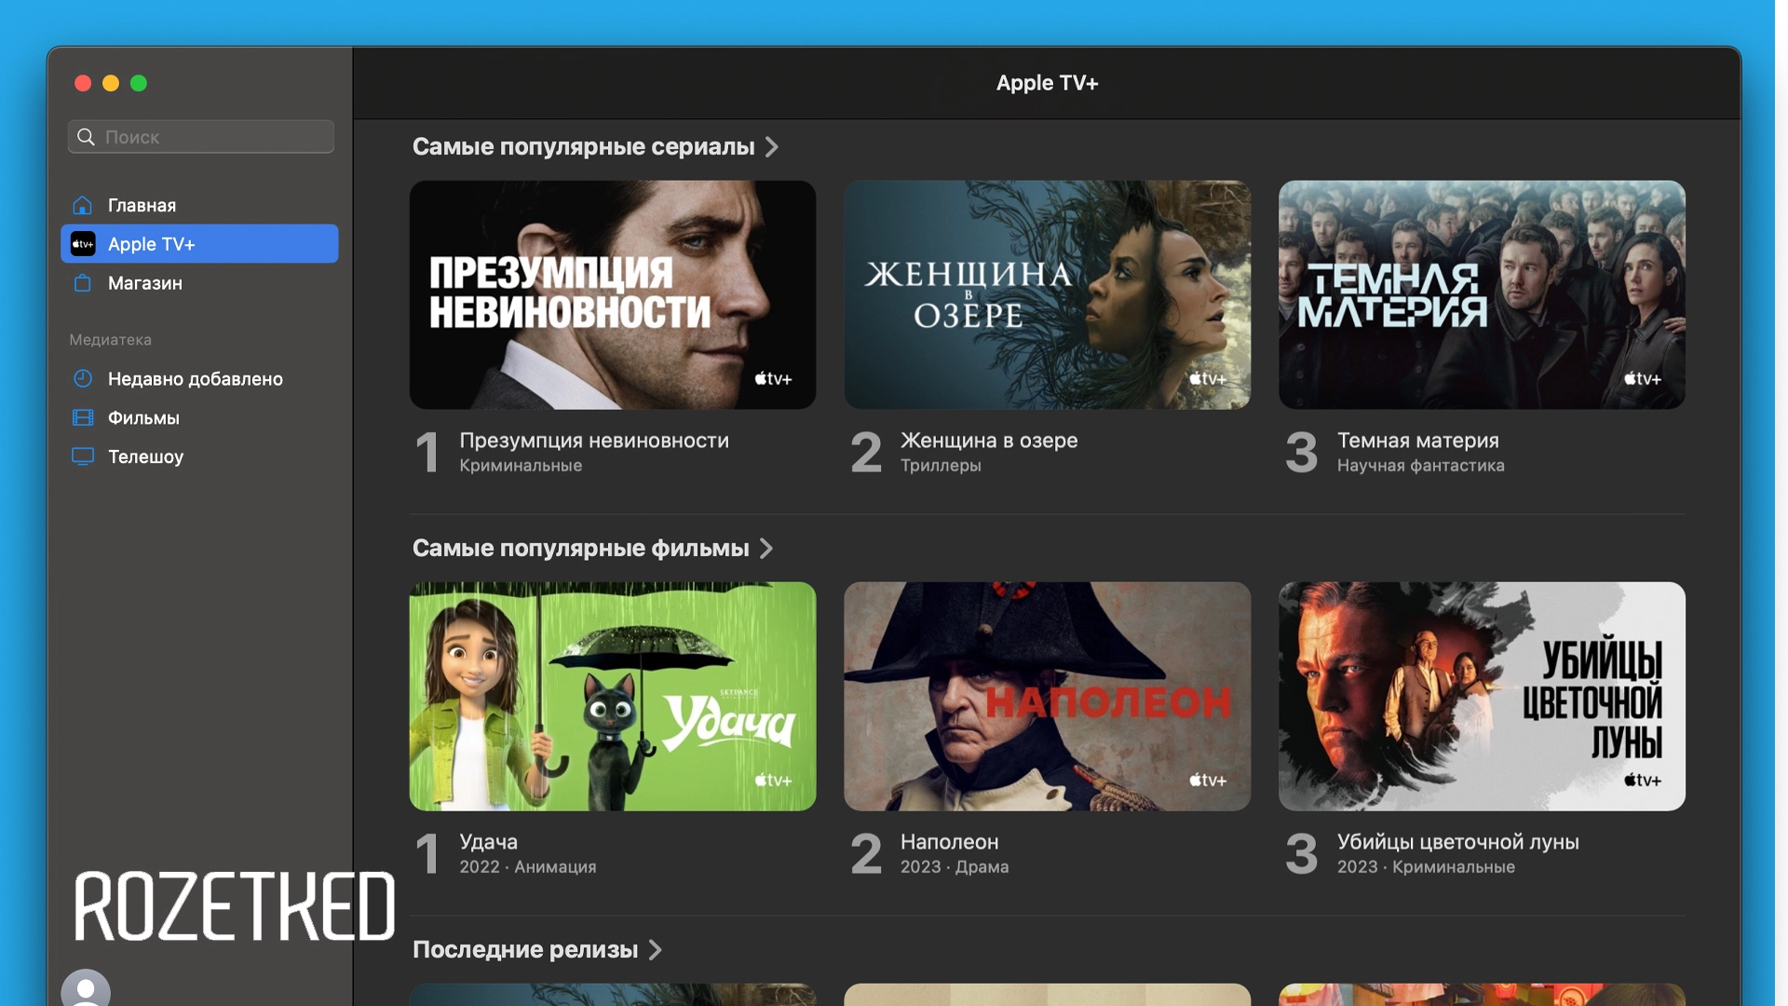Click the Недавно добавлено clock icon

point(83,379)
